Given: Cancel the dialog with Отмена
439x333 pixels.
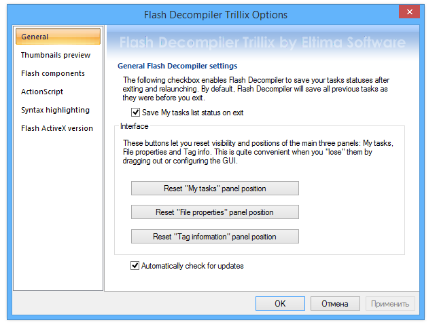Looking at the screenshot, I should pos(335,303).
